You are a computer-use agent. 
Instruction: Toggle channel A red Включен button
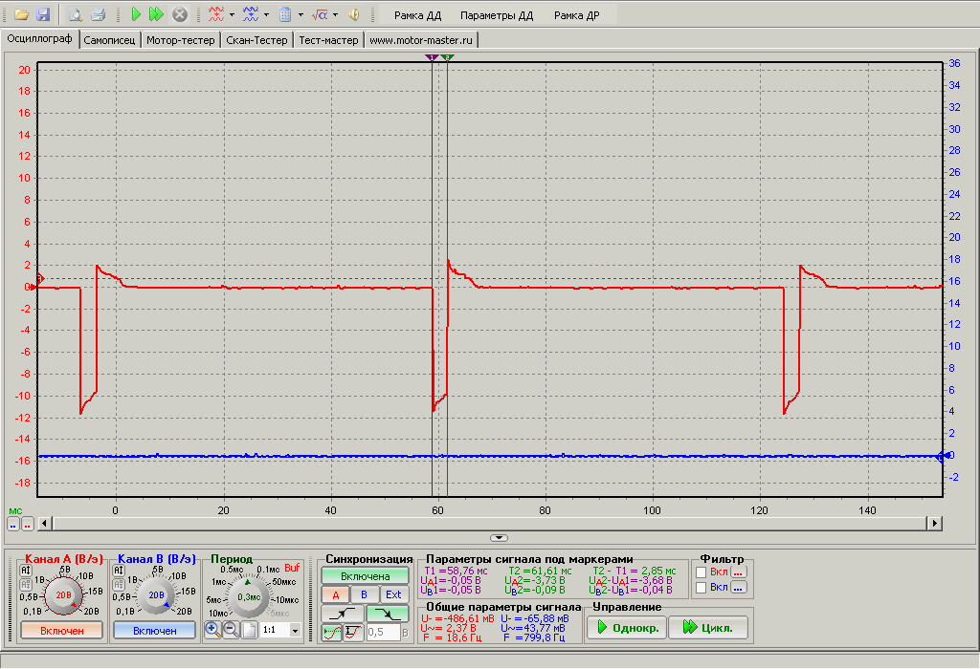click(62, 631)
